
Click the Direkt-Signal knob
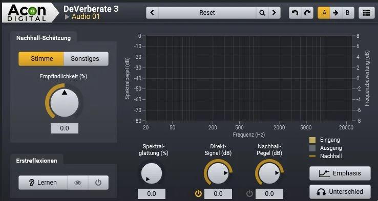pyautogui.click(x=218, y=173)
